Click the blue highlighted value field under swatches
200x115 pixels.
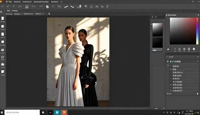pos(154,50)
